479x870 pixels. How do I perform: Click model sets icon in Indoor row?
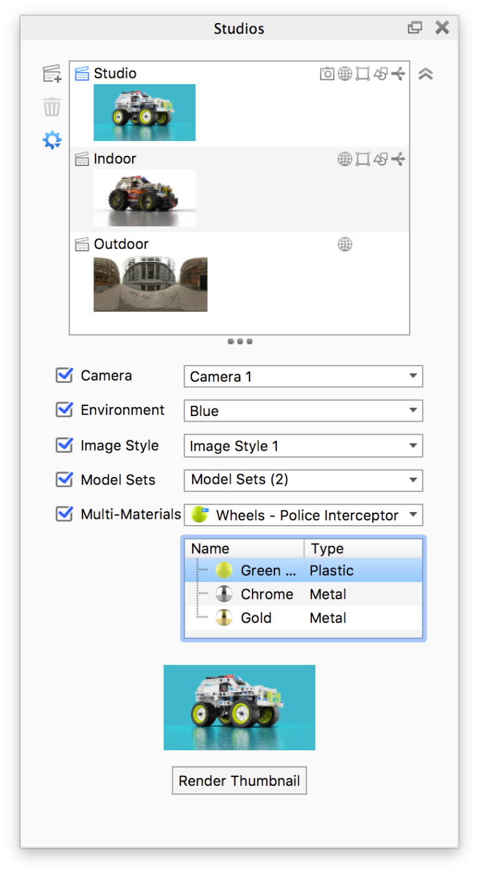click(380, 159)
